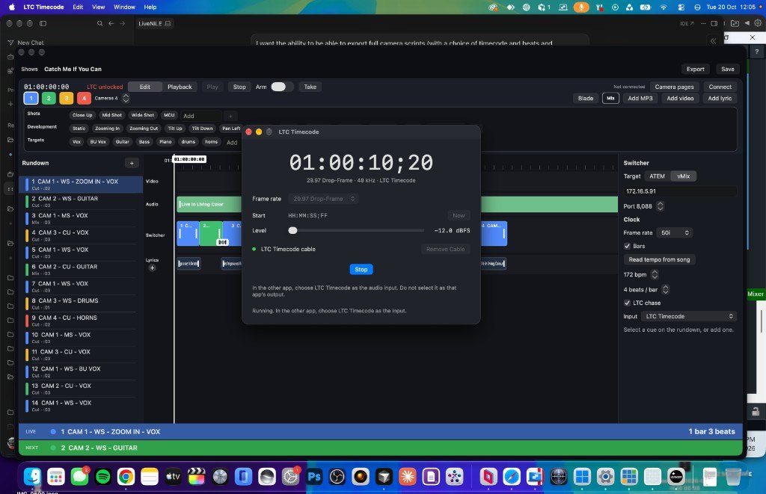766x494 pixels.
Task: Click the plus icon next to Shots Add field
Action: (x=230, y=116)
